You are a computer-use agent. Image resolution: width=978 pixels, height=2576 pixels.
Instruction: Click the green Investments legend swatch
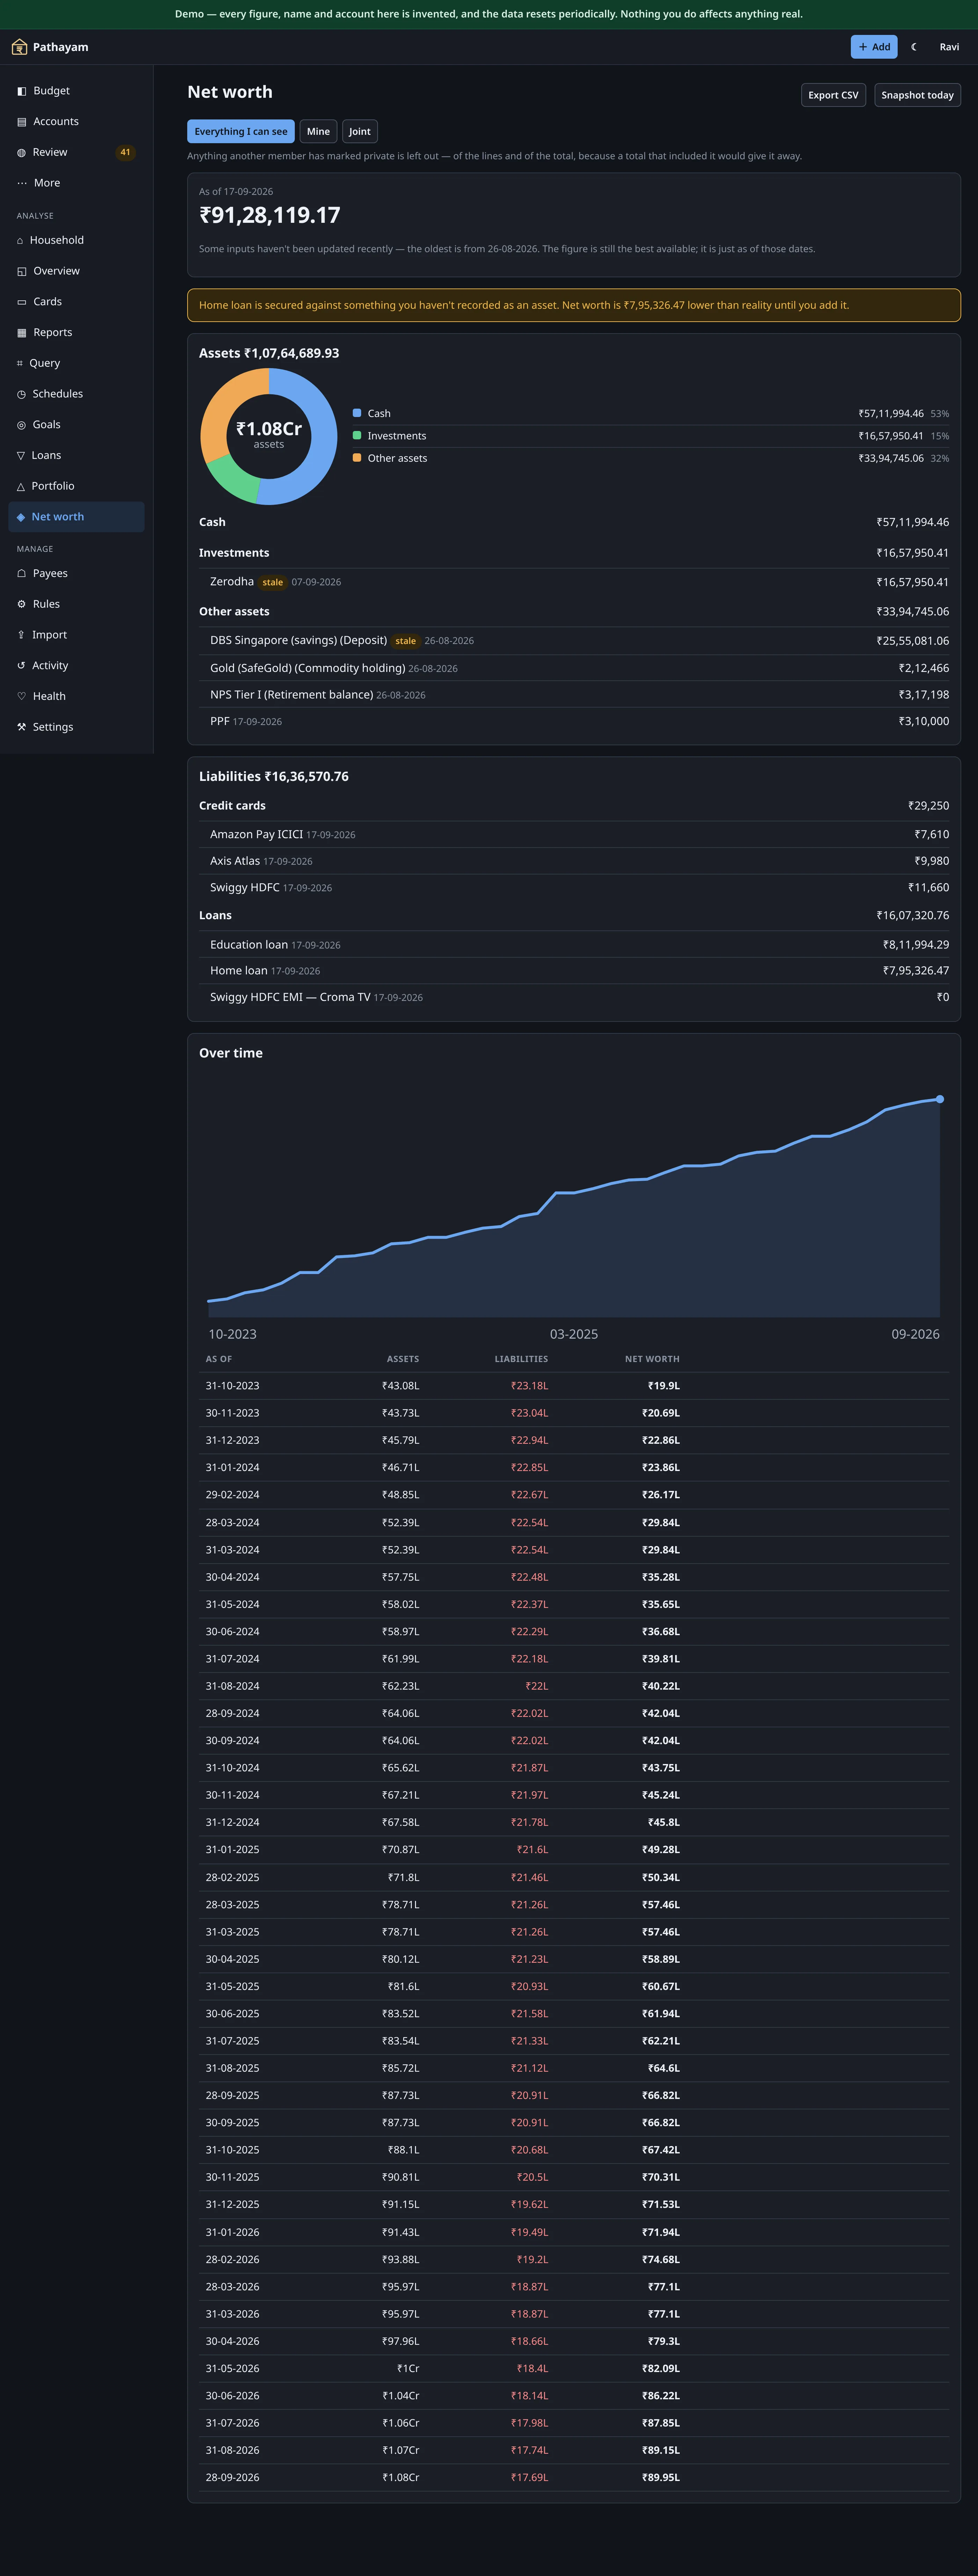point(357,436)
